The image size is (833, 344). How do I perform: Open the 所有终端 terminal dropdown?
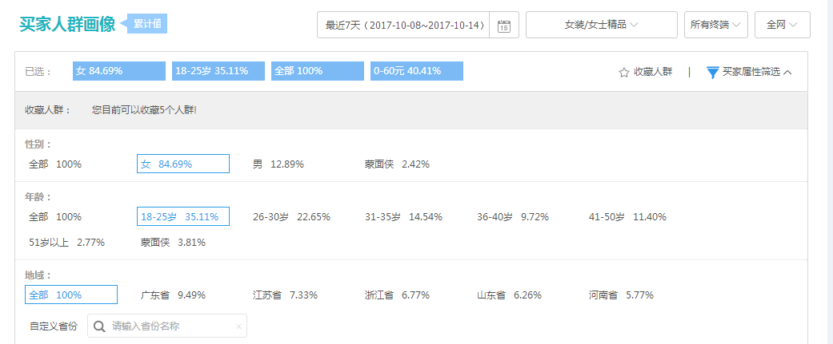[715, 25]
